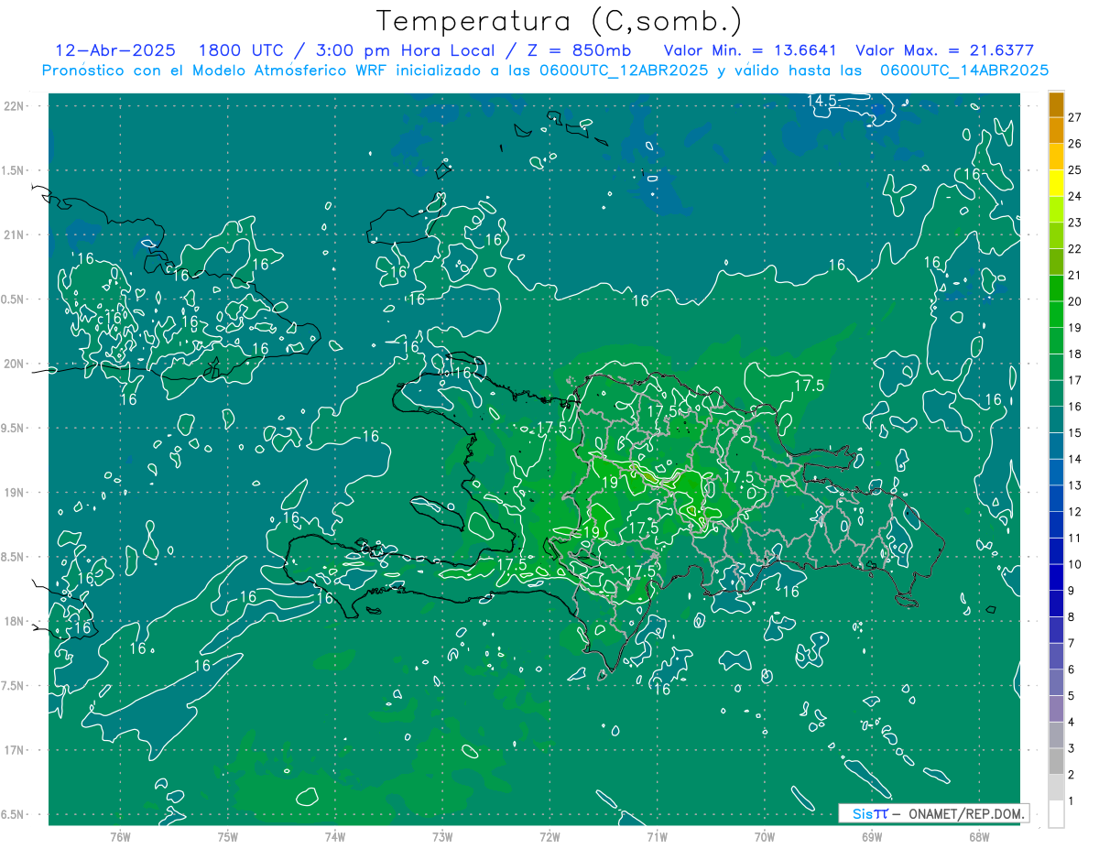Click the "68W" longitude label
The height and width of the screenshot is (849, 1099).
pyautogui.click(x=979, y=836)
